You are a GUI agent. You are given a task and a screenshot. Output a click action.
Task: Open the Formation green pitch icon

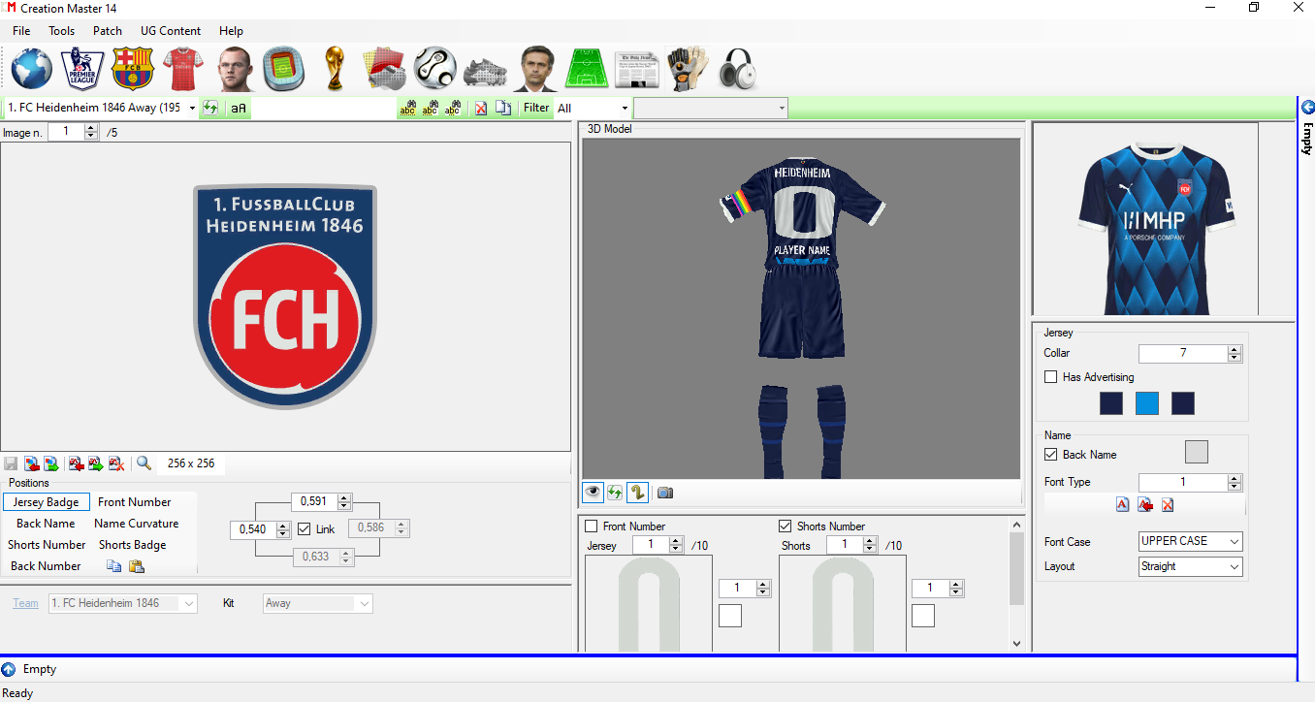(587, 69)
